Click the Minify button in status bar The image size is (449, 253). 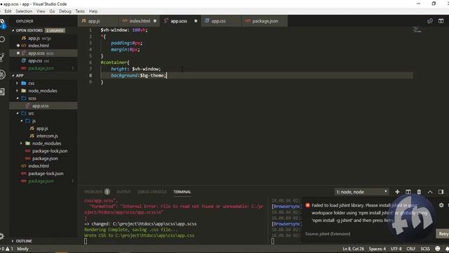(22, 249)
